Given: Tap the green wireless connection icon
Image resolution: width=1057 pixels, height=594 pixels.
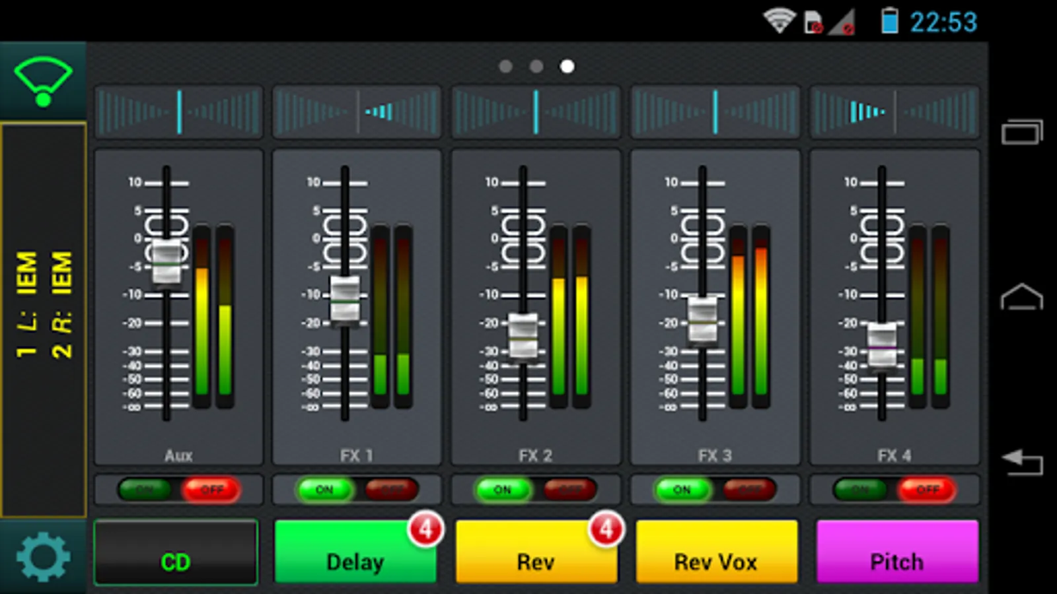Looking at the screenshot, I should [x=43, y=82].
